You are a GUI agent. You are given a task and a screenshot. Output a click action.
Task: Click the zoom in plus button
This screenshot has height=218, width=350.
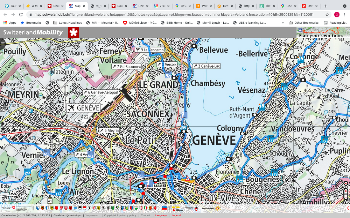coord(346,191)
